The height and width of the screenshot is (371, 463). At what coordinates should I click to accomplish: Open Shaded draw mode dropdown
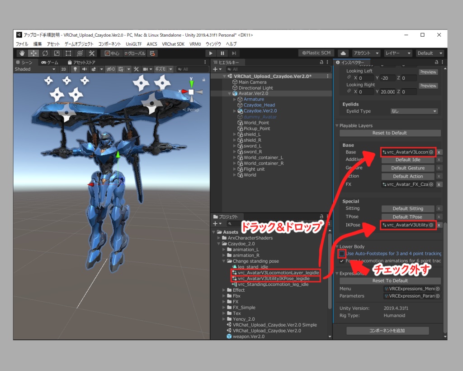[x=35, y=69]
